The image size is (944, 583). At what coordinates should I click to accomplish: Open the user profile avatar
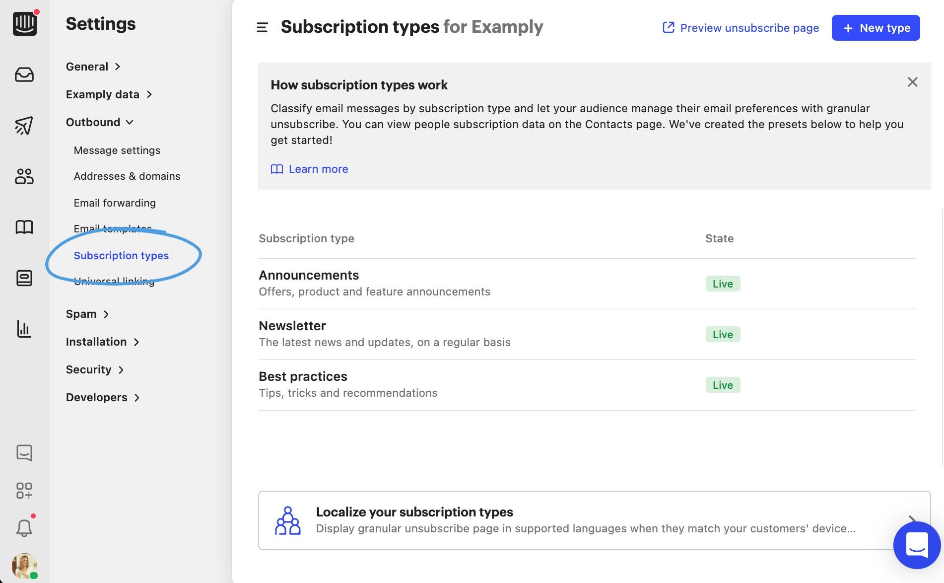pyautogui.click(x=24, y=566)
